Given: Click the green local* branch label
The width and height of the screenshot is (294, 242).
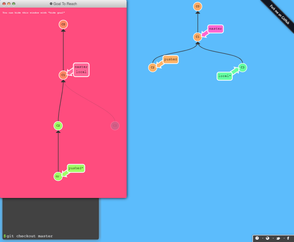Looking at the screenshot, I should pyautogui.click(x=224, y=76).
